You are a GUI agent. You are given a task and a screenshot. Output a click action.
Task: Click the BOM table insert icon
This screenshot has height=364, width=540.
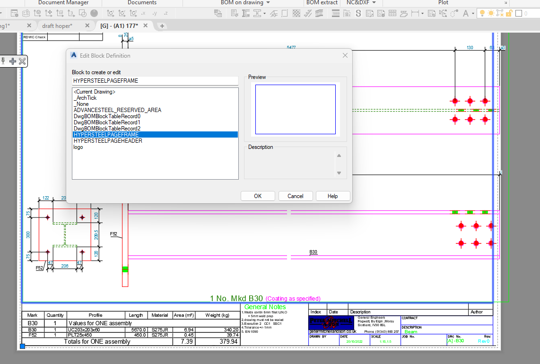point(392,13)
